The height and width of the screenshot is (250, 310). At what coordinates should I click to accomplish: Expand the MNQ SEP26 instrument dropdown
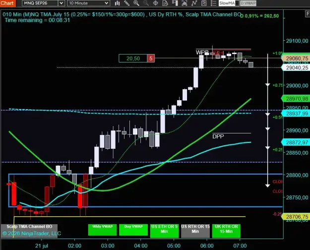point(62,3)
